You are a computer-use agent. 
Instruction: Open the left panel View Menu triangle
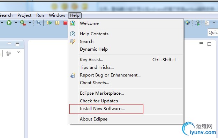(18, 52)
